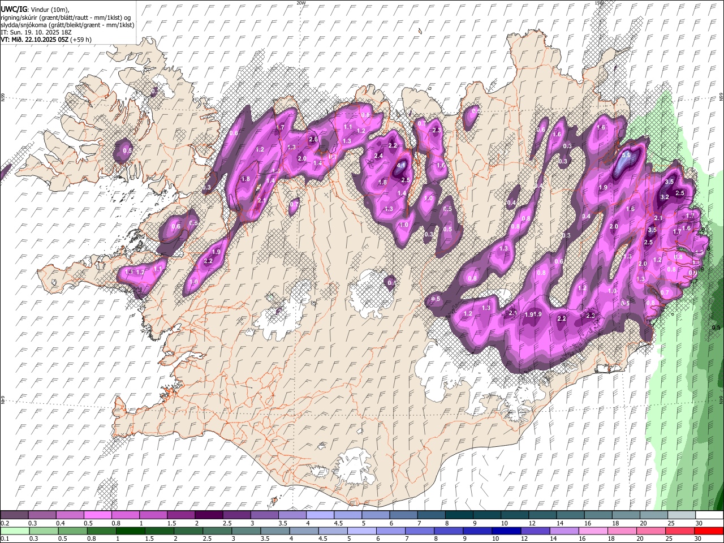Click the 2.6 precipitation value on the map
Image resolution: width=724 pixels, height=543 pixels.
(x=313, y=139)
